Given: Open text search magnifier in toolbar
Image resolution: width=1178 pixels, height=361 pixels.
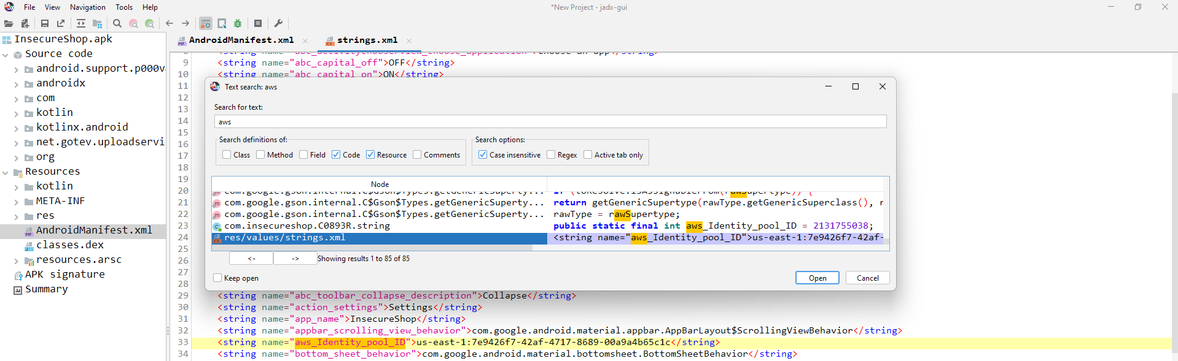Looking at the screenshot, I should [117, 24].
